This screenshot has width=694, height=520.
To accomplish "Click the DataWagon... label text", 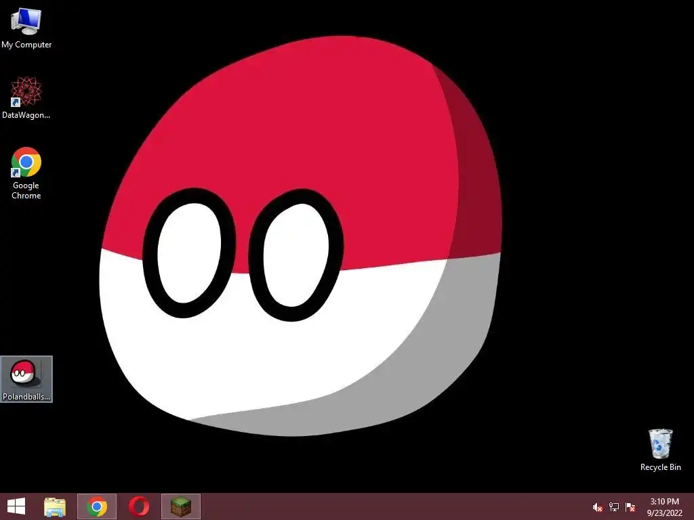I will 26,115.
